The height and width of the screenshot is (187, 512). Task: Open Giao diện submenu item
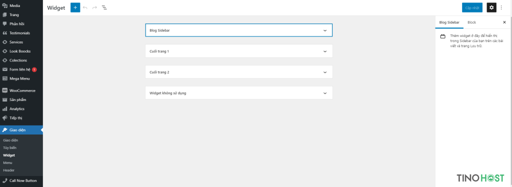click(x=10, y=140)
